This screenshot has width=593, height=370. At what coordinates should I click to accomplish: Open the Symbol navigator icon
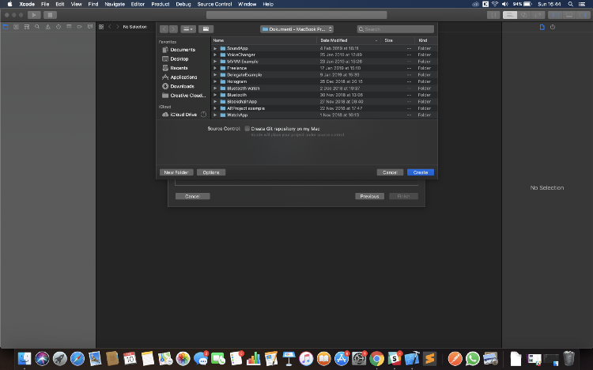(x=26, y=27)
